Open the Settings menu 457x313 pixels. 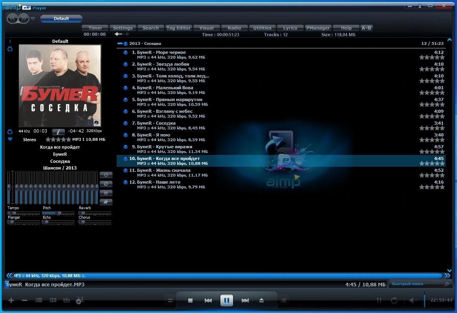point(123,28)
